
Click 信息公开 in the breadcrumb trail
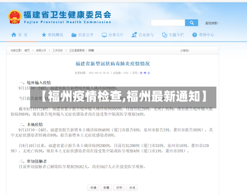[x=41, y=50]
